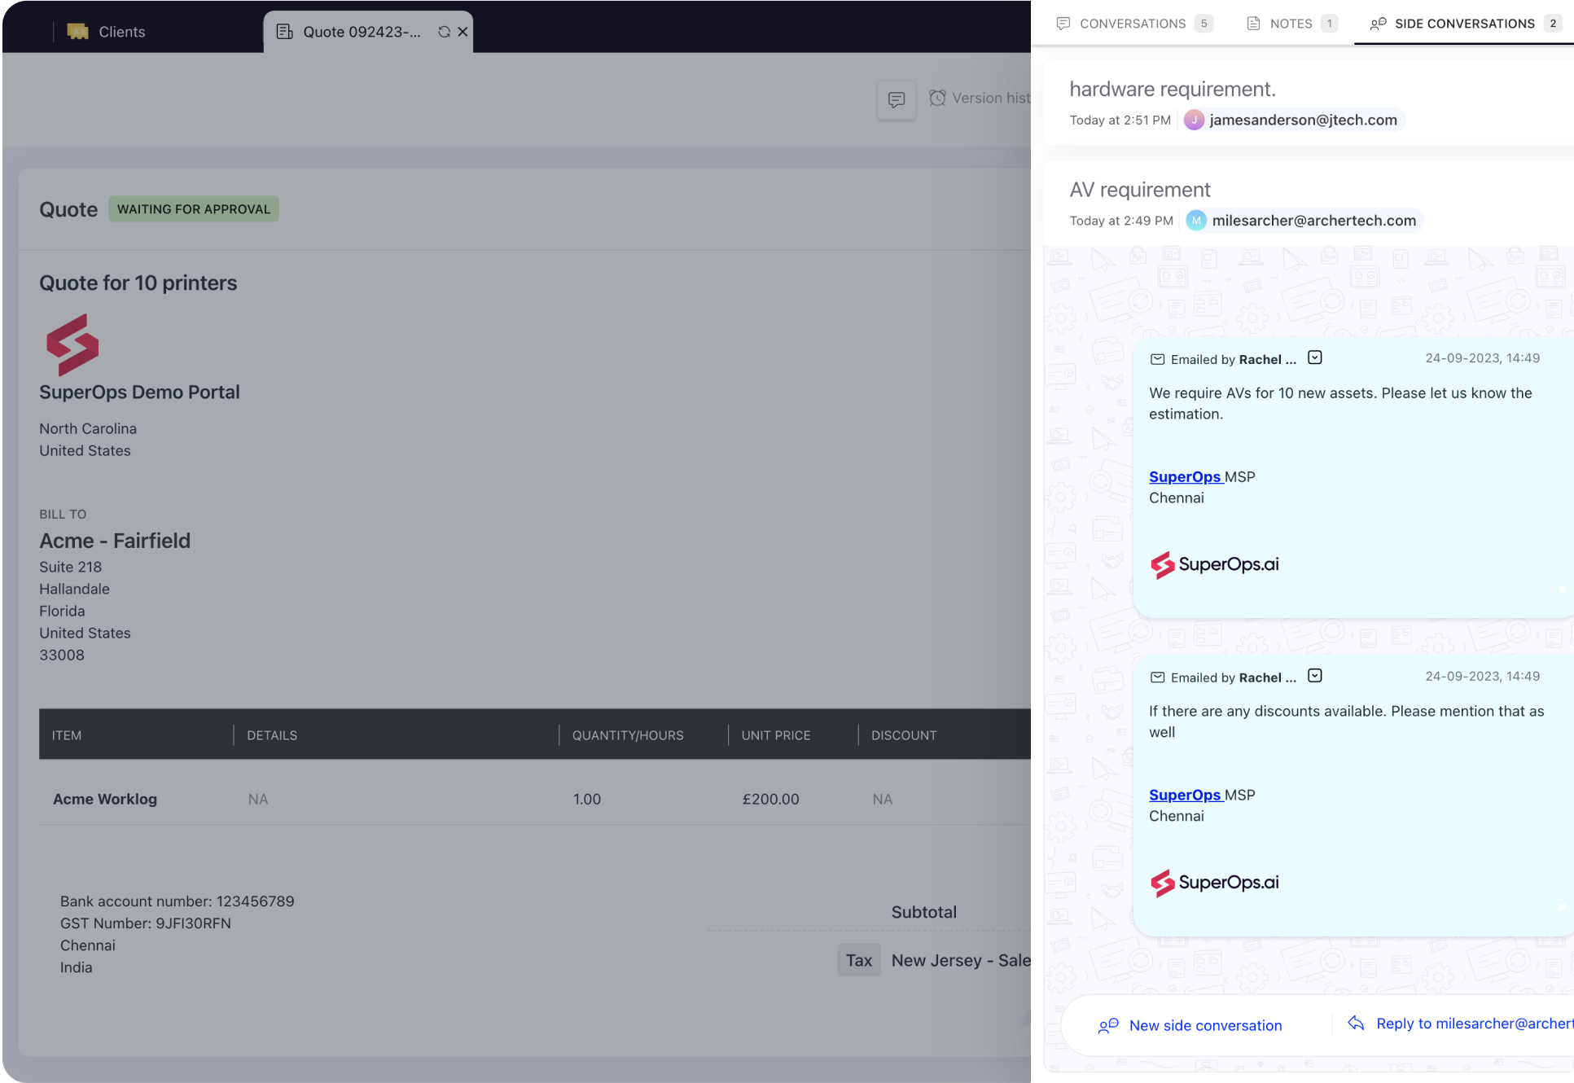
Task: Open the hardware requirement side conversation
Action: (x=1173, y=89)
